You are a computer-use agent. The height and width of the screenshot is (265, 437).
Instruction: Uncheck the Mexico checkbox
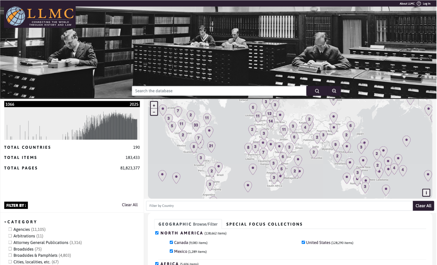click(171, 251)
